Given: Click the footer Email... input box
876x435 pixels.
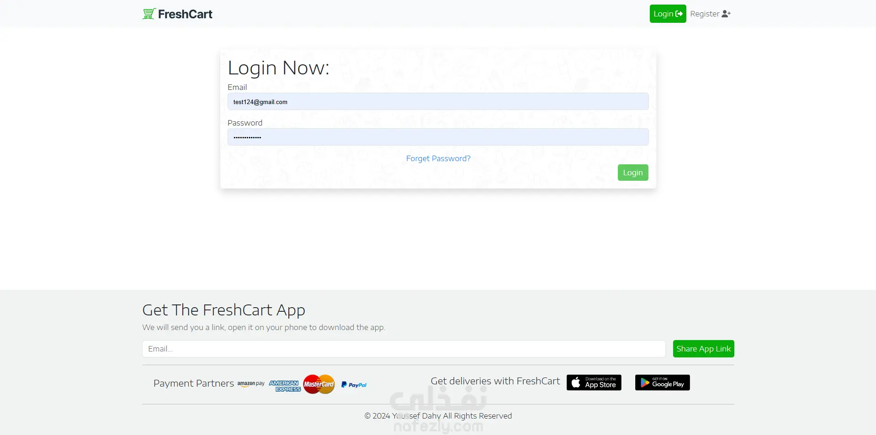Looking at the screenshot, I should (x=403, y=349).
